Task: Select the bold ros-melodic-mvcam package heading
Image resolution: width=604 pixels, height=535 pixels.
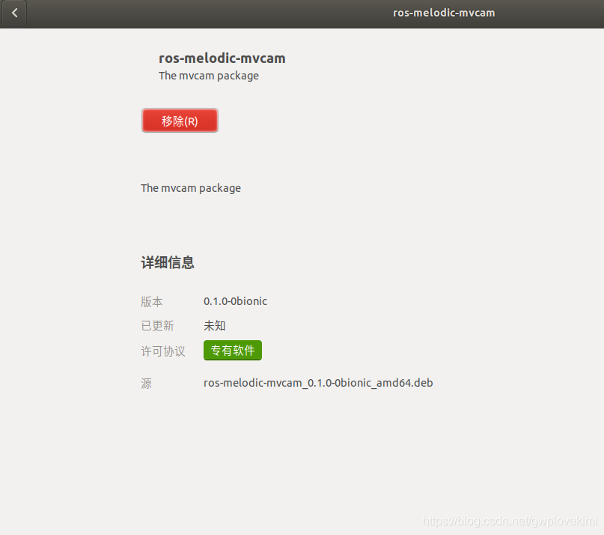Action: click(x=222, y=58)
